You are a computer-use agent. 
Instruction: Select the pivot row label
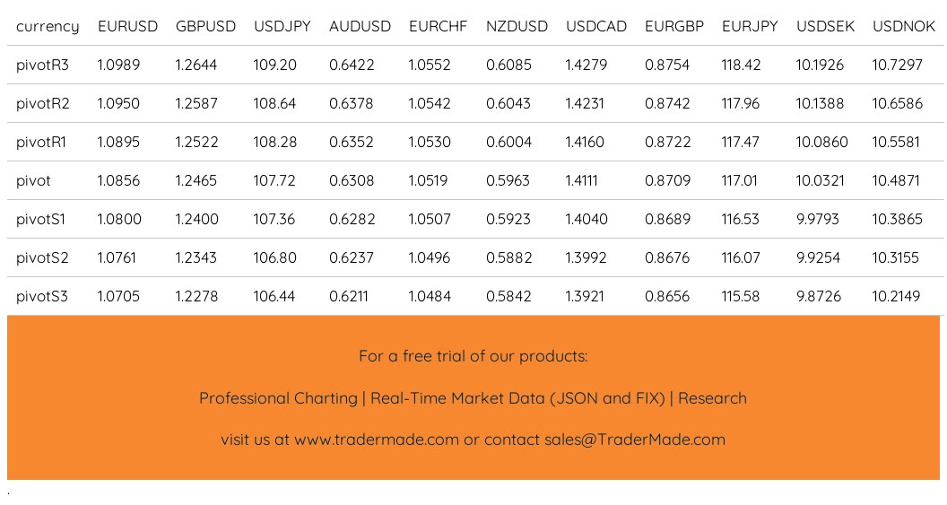pos(33,181)
